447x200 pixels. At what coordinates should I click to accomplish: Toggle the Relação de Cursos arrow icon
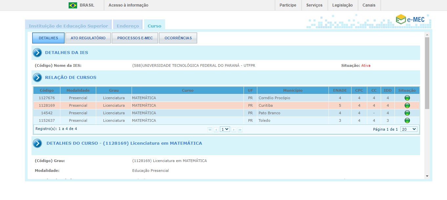coord(37,78)
